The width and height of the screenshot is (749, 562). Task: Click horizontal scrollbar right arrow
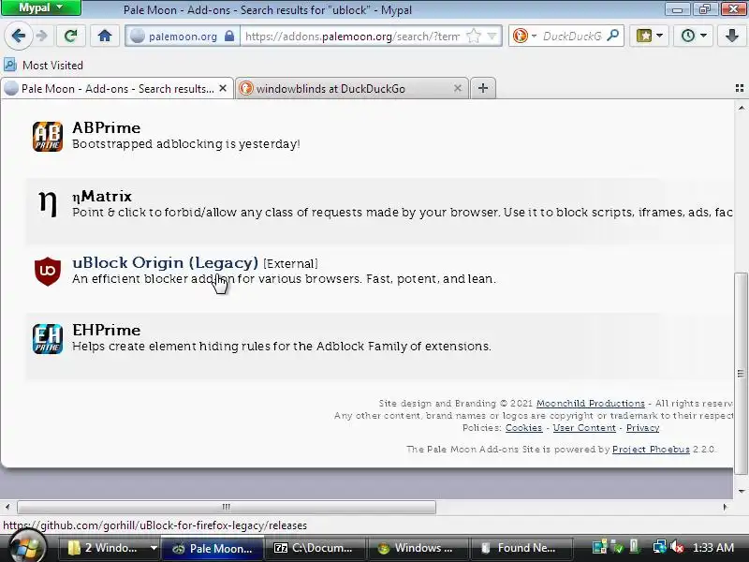pyautogui.click(x=725, y=507)
